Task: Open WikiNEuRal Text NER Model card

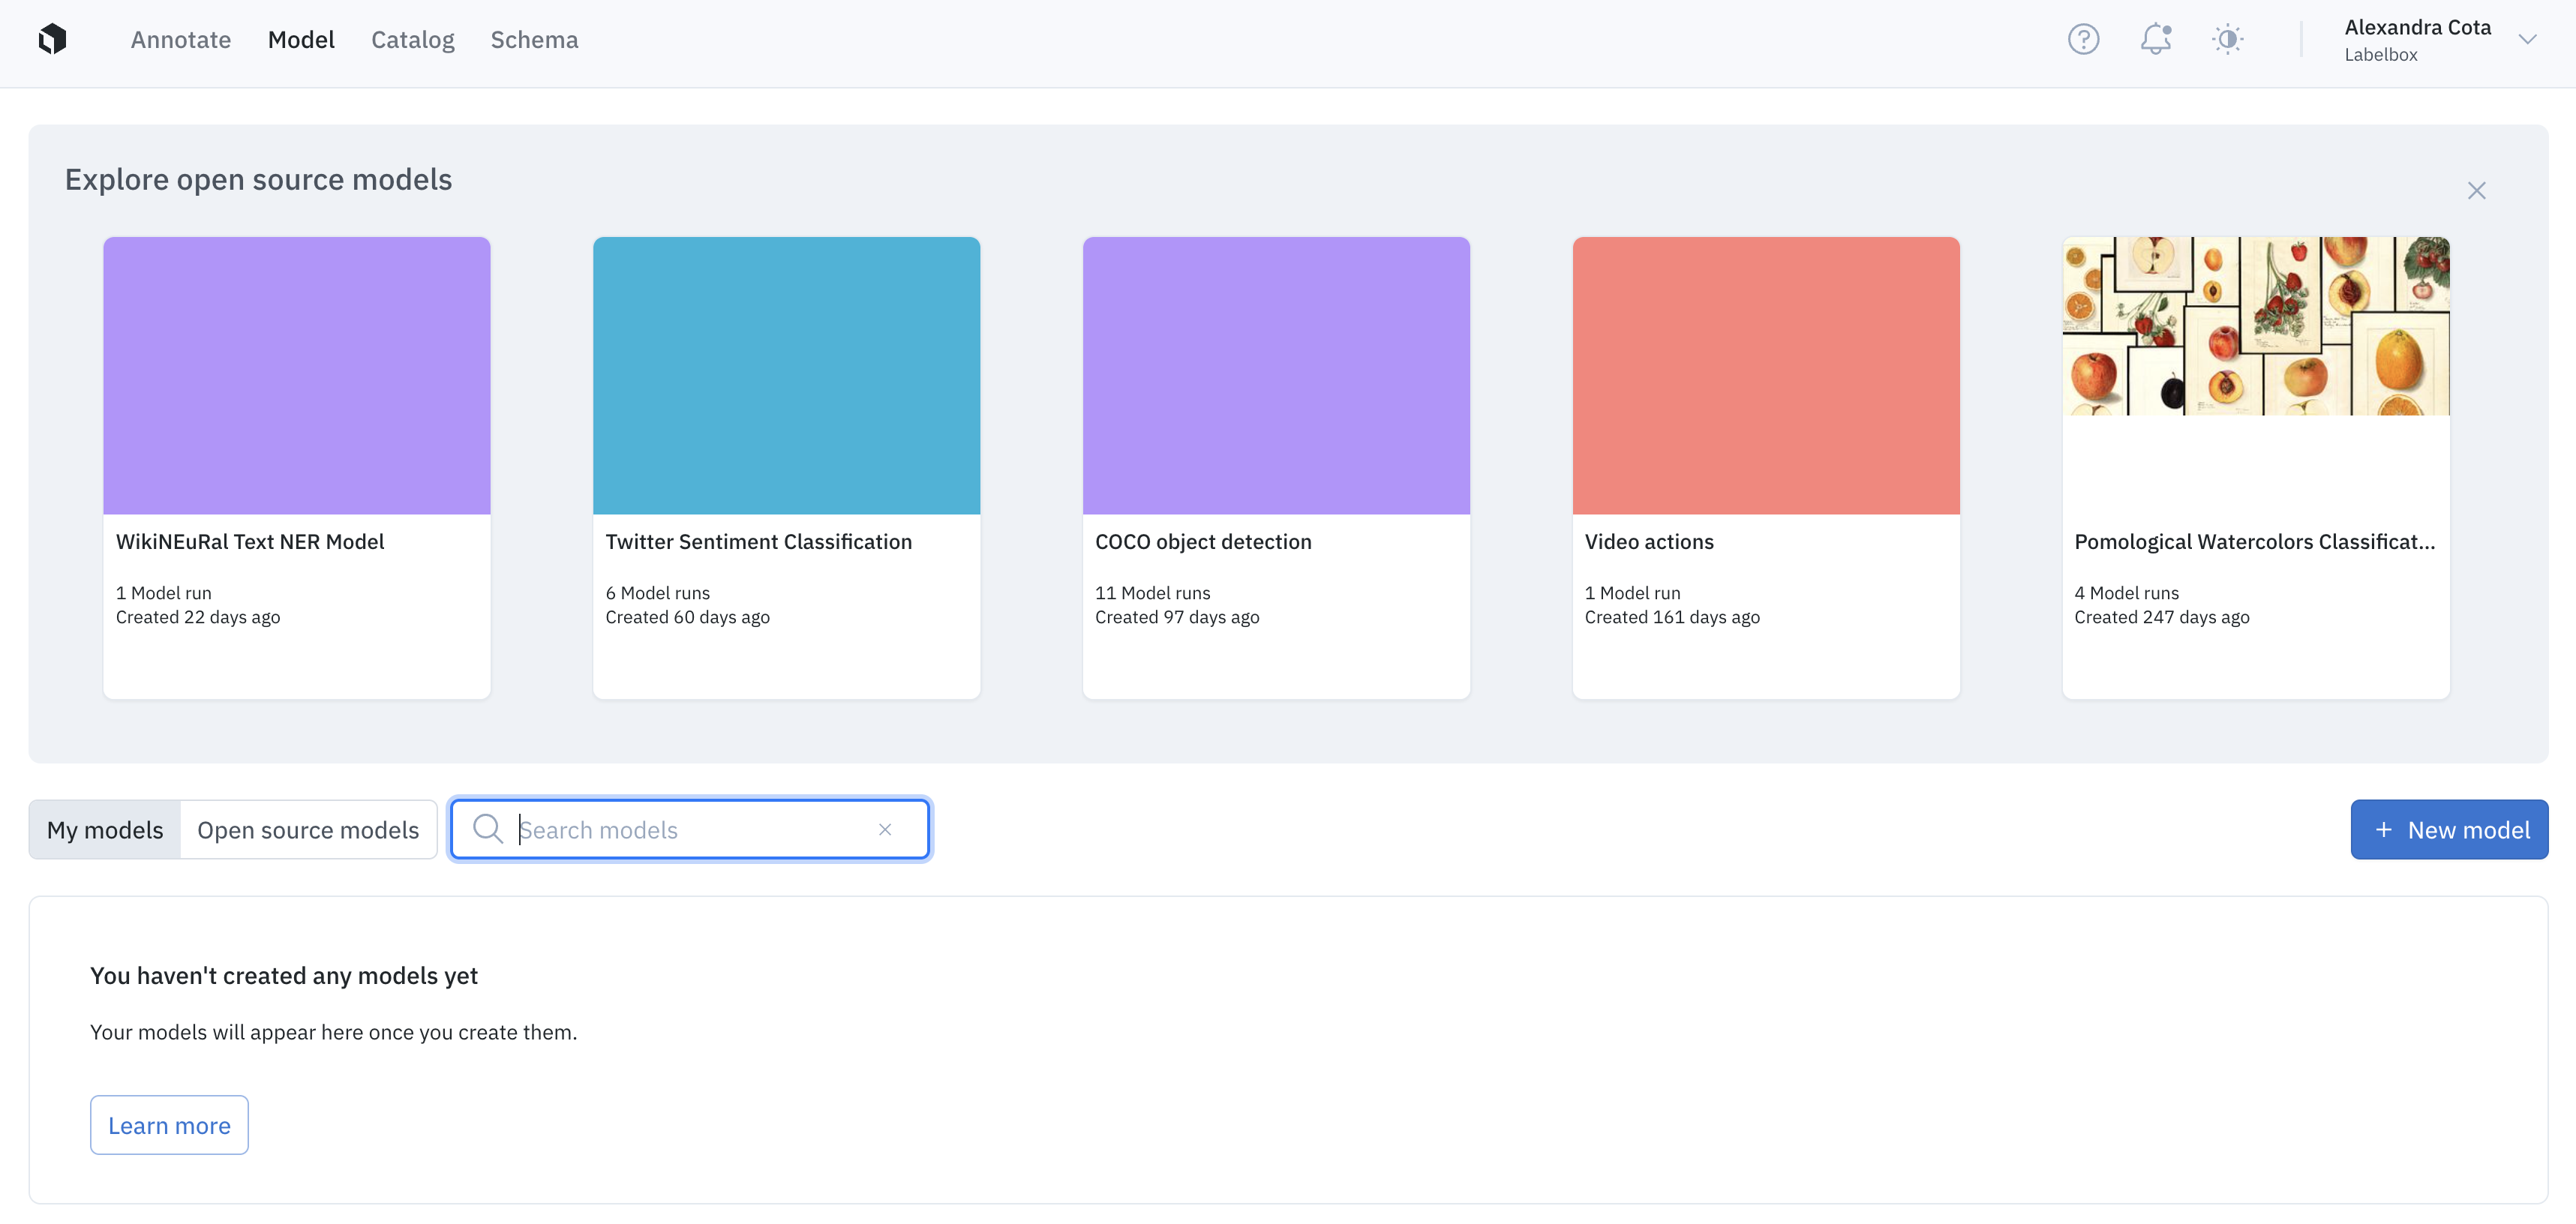Action: coord(297,468)
